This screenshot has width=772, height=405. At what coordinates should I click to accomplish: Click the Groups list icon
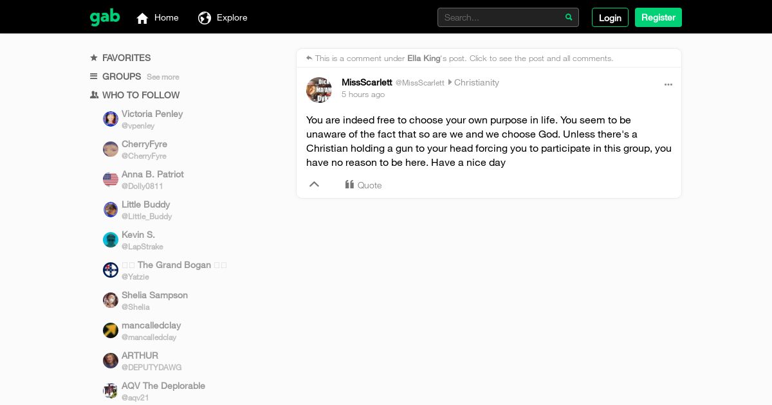pos(94,76)
